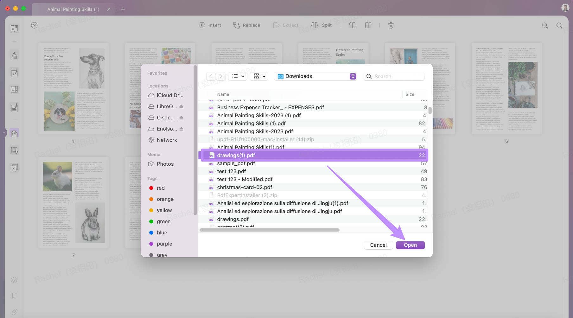
Task: Rename tab with pencil icon
Action: coord(108,9)
